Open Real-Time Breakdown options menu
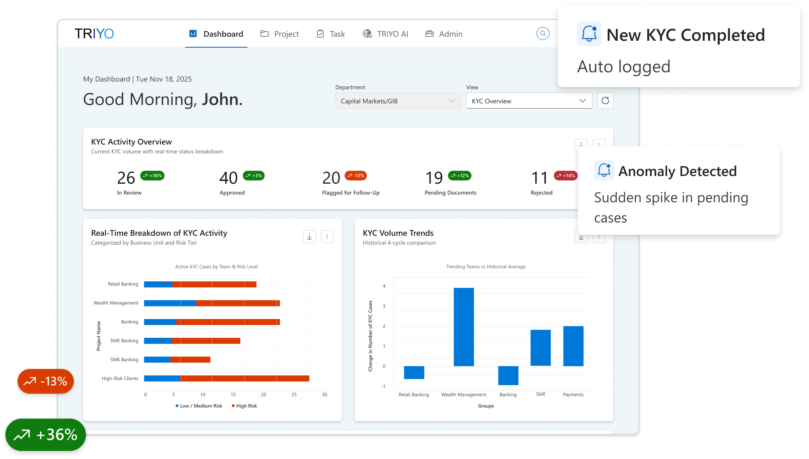 tap(327, 237)
